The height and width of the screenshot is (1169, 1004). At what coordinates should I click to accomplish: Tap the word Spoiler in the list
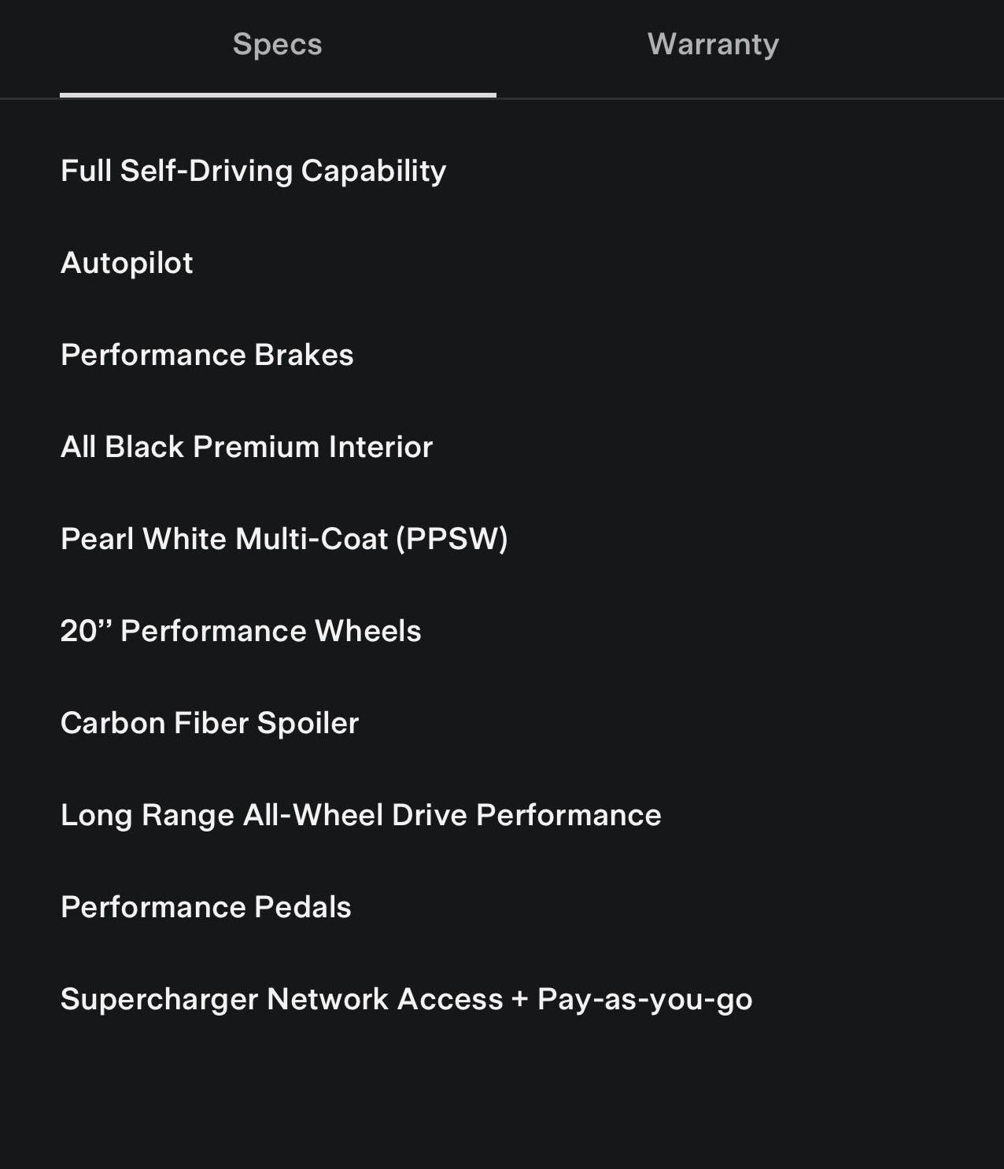[x=308, y=723]
